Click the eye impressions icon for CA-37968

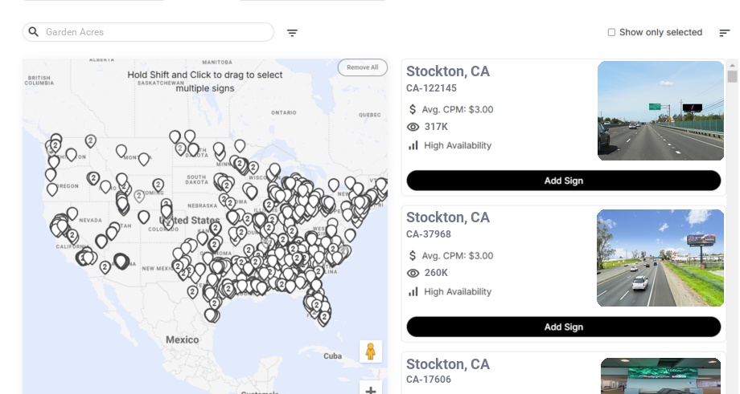[x=413, y=273]
